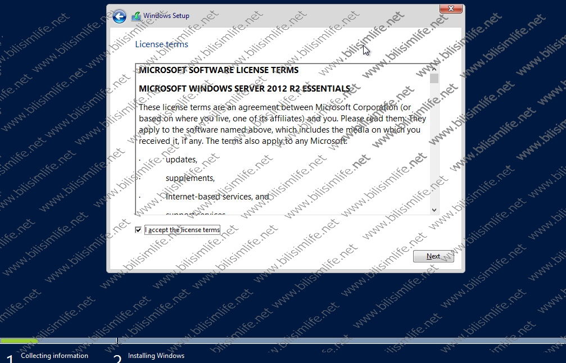
Task: Click the 'I accept the license terms' label
Action: tap(183, 230)
